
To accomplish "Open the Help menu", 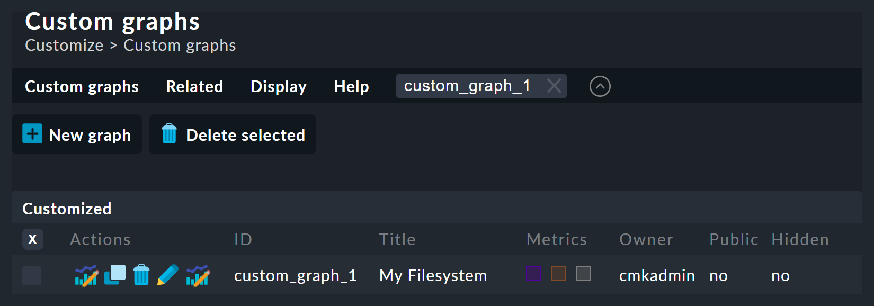I will point(351,86).
